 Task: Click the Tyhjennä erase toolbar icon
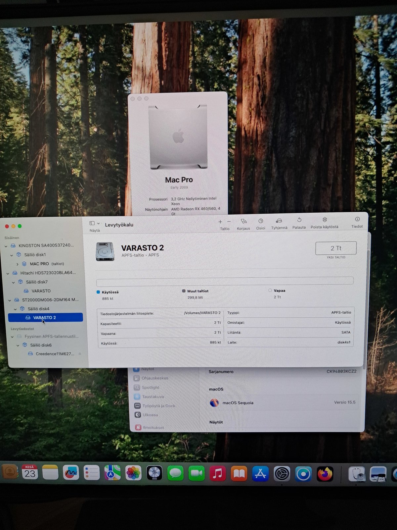click(x=279, y=221)
